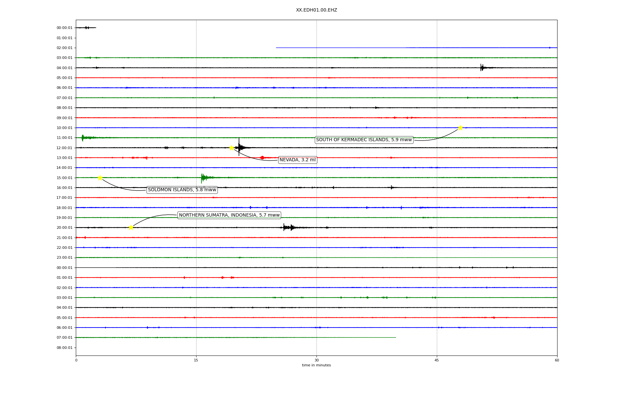Click the green event at start of 11:00:01 trace
The width and height of the screenshot is (633, 395).
point(83,138)
